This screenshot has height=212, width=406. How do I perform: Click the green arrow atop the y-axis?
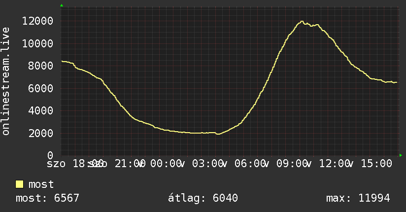pos(62,5)
